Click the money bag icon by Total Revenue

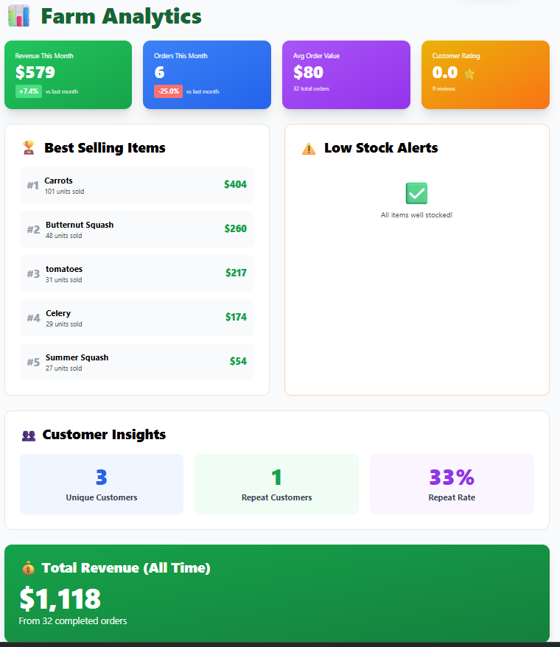pos(28,568)
